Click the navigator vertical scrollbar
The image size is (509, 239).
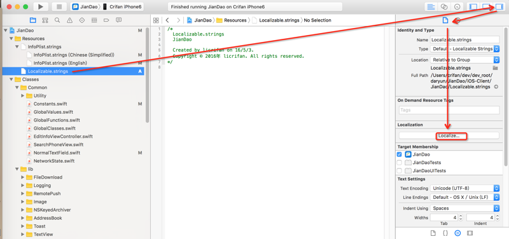tap(148, 74)
